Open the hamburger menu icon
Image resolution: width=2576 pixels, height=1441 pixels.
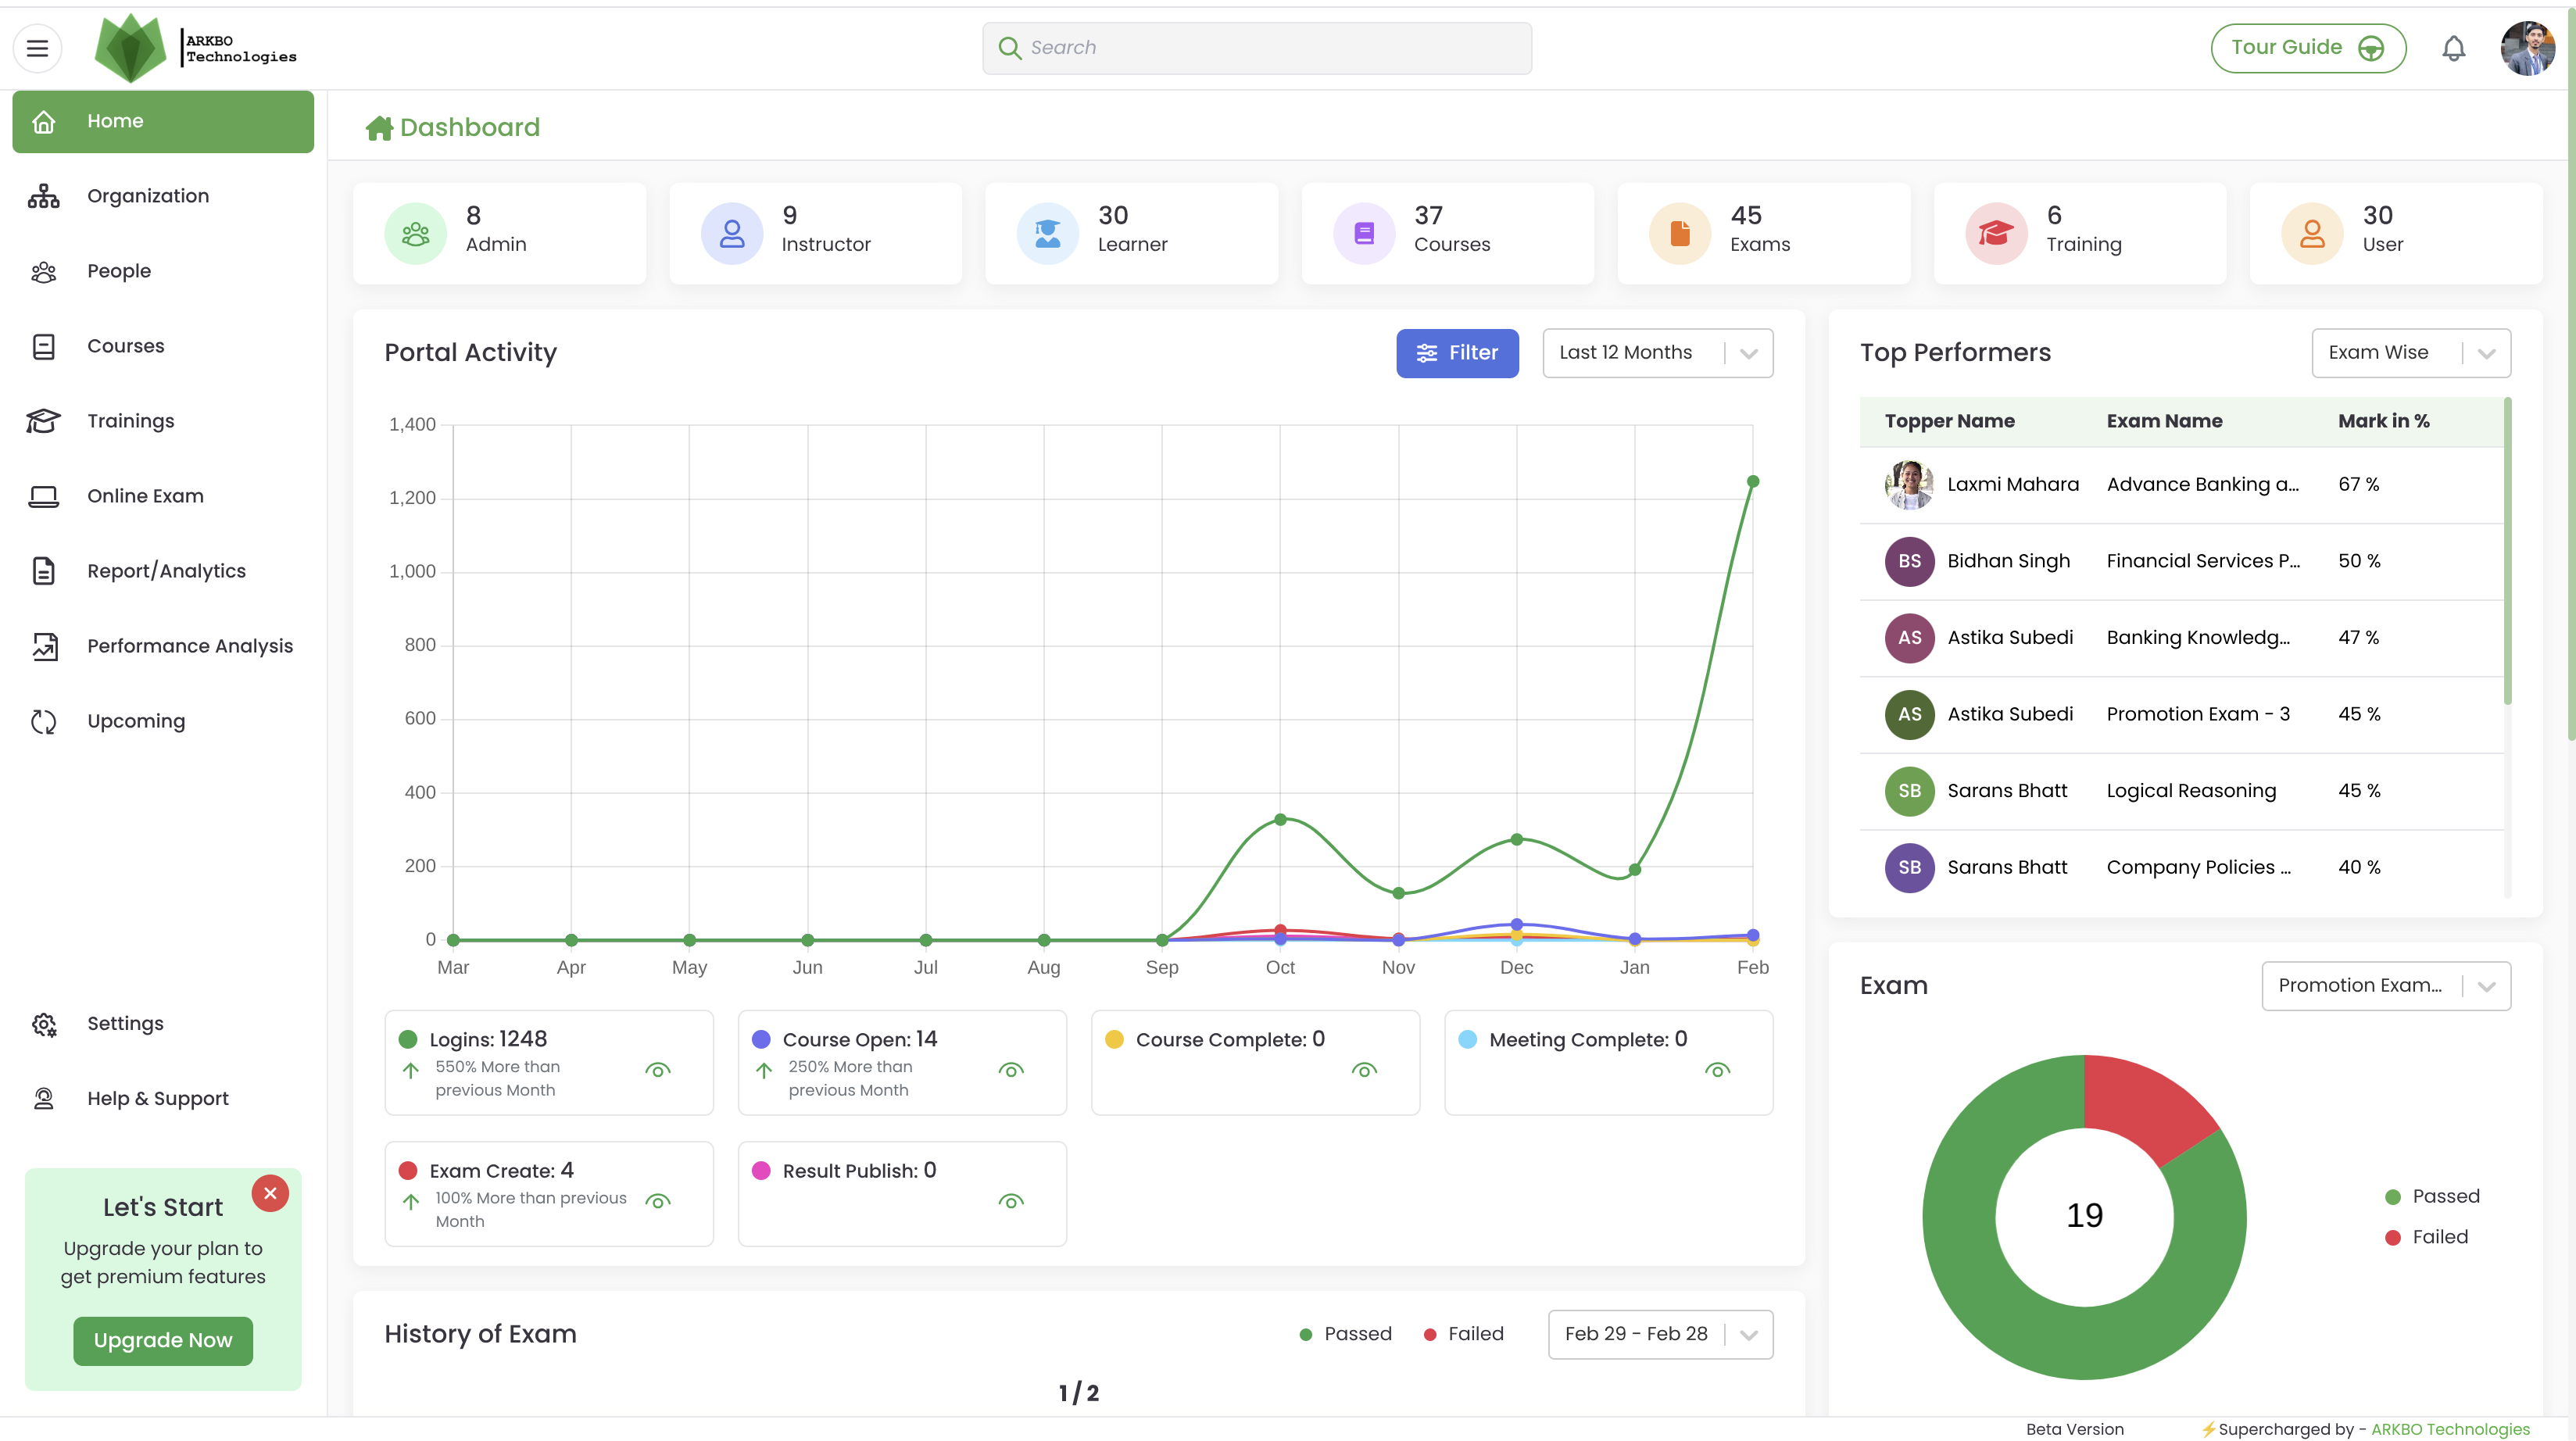(37, 48)
